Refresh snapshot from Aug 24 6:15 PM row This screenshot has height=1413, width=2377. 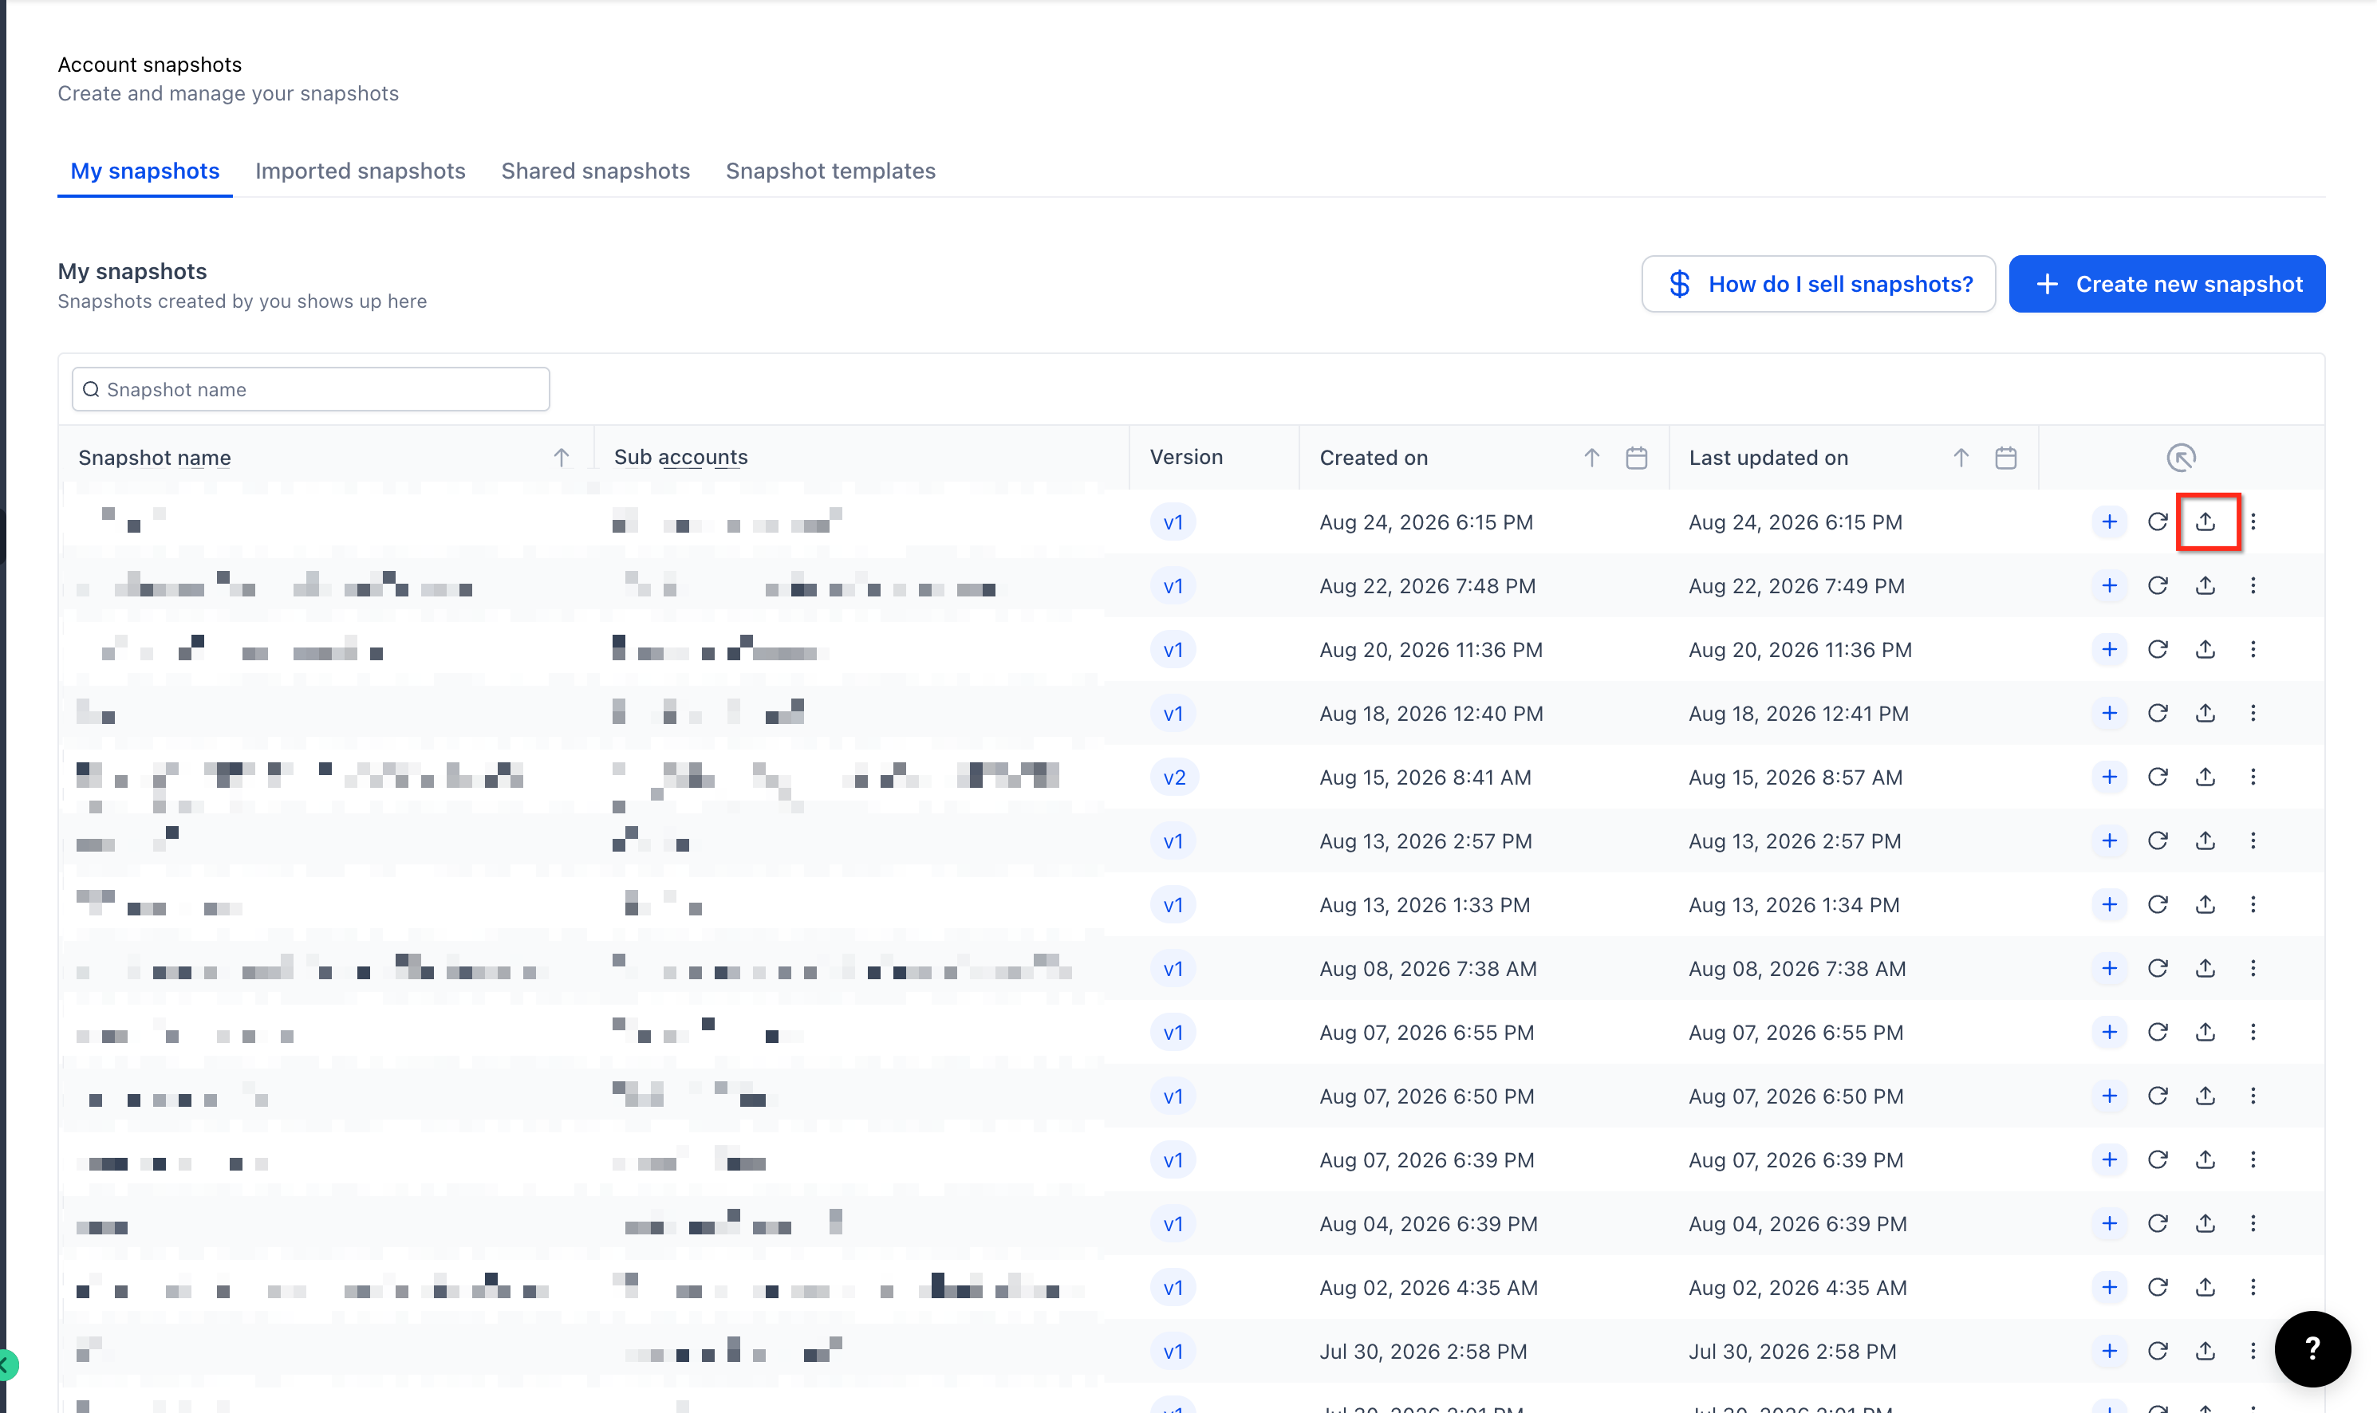pos(2157,522)
